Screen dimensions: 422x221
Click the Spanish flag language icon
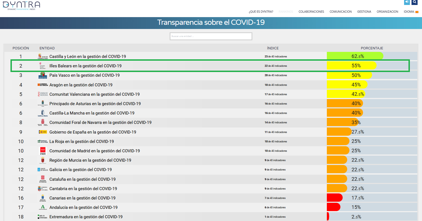coord(417,12)
